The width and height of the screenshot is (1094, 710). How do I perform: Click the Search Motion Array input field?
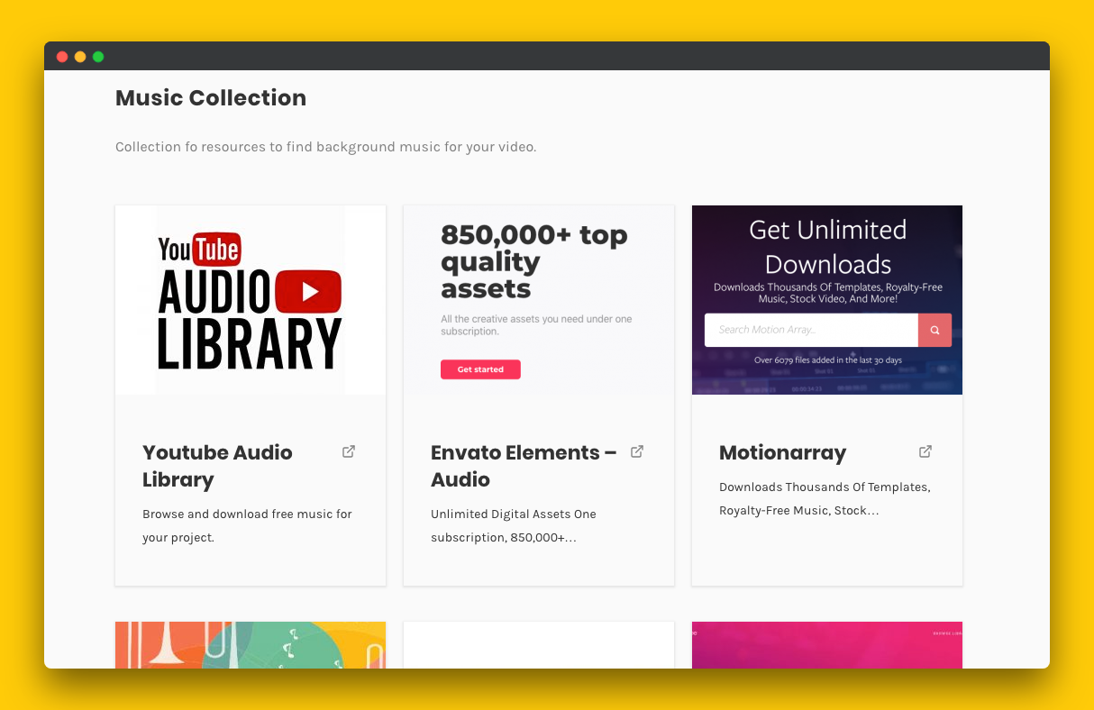pos(811,330)
